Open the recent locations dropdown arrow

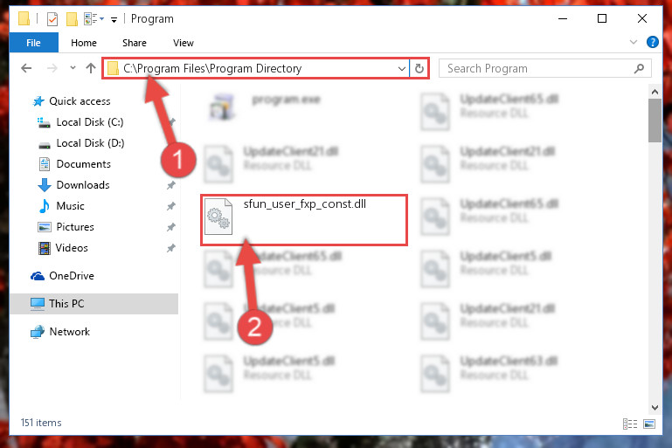pyautogui.click(x=73, y=67)
